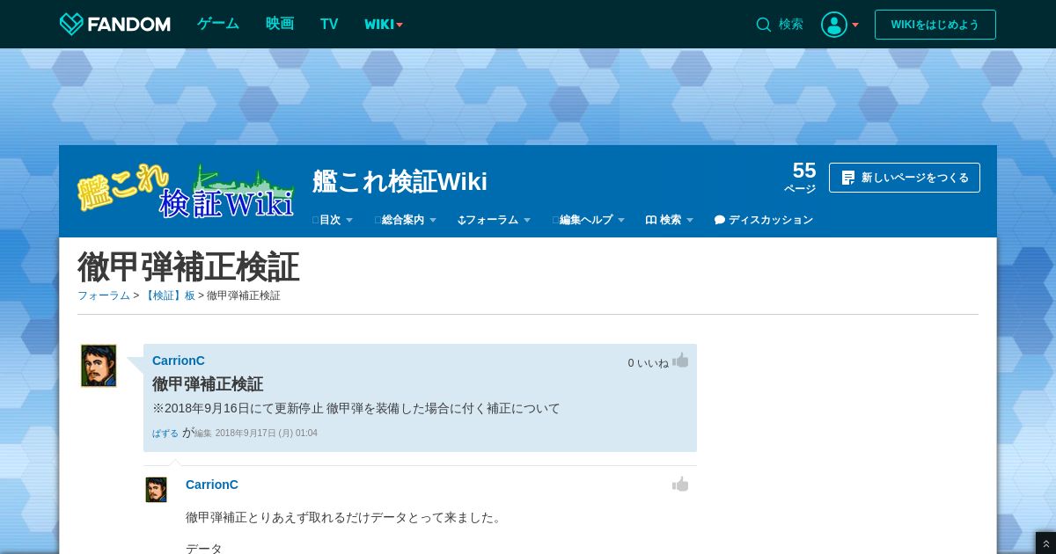Screen dimensions: 1056x554
Task: Click the text 徹甲弾補正とりあえず取れるだけデータとって来ました。
Action: pos(345,517)
